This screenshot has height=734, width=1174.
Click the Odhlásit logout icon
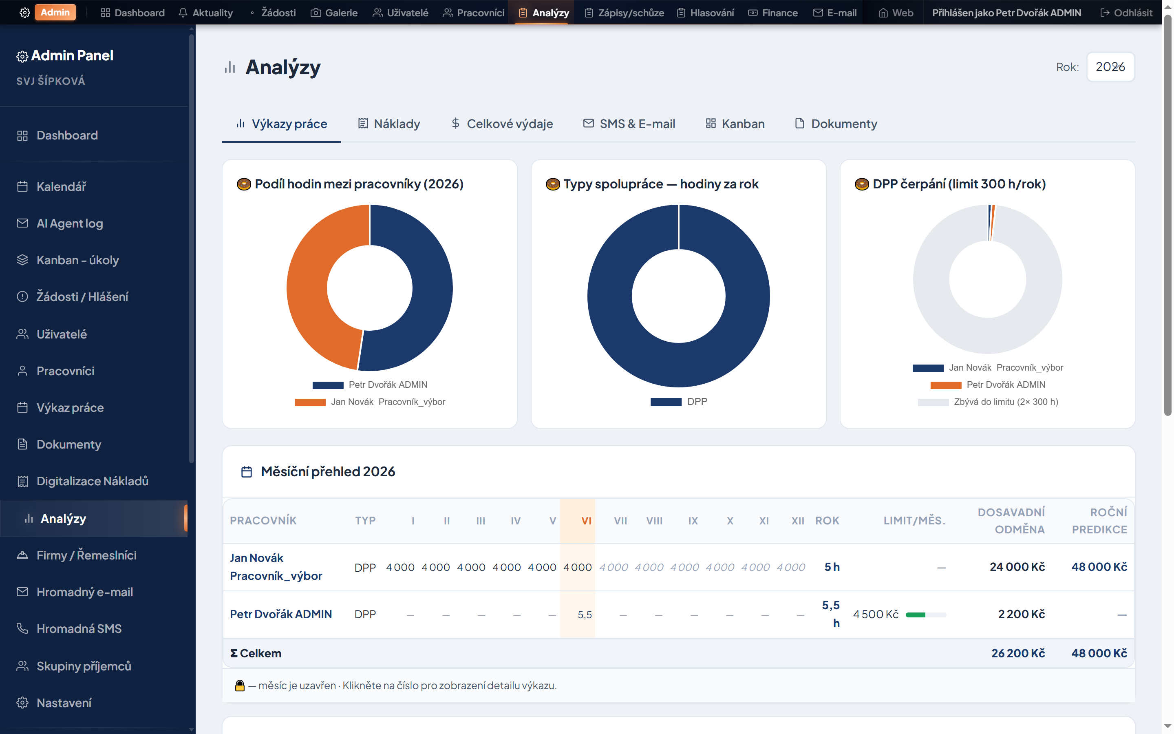point(1105,13)
